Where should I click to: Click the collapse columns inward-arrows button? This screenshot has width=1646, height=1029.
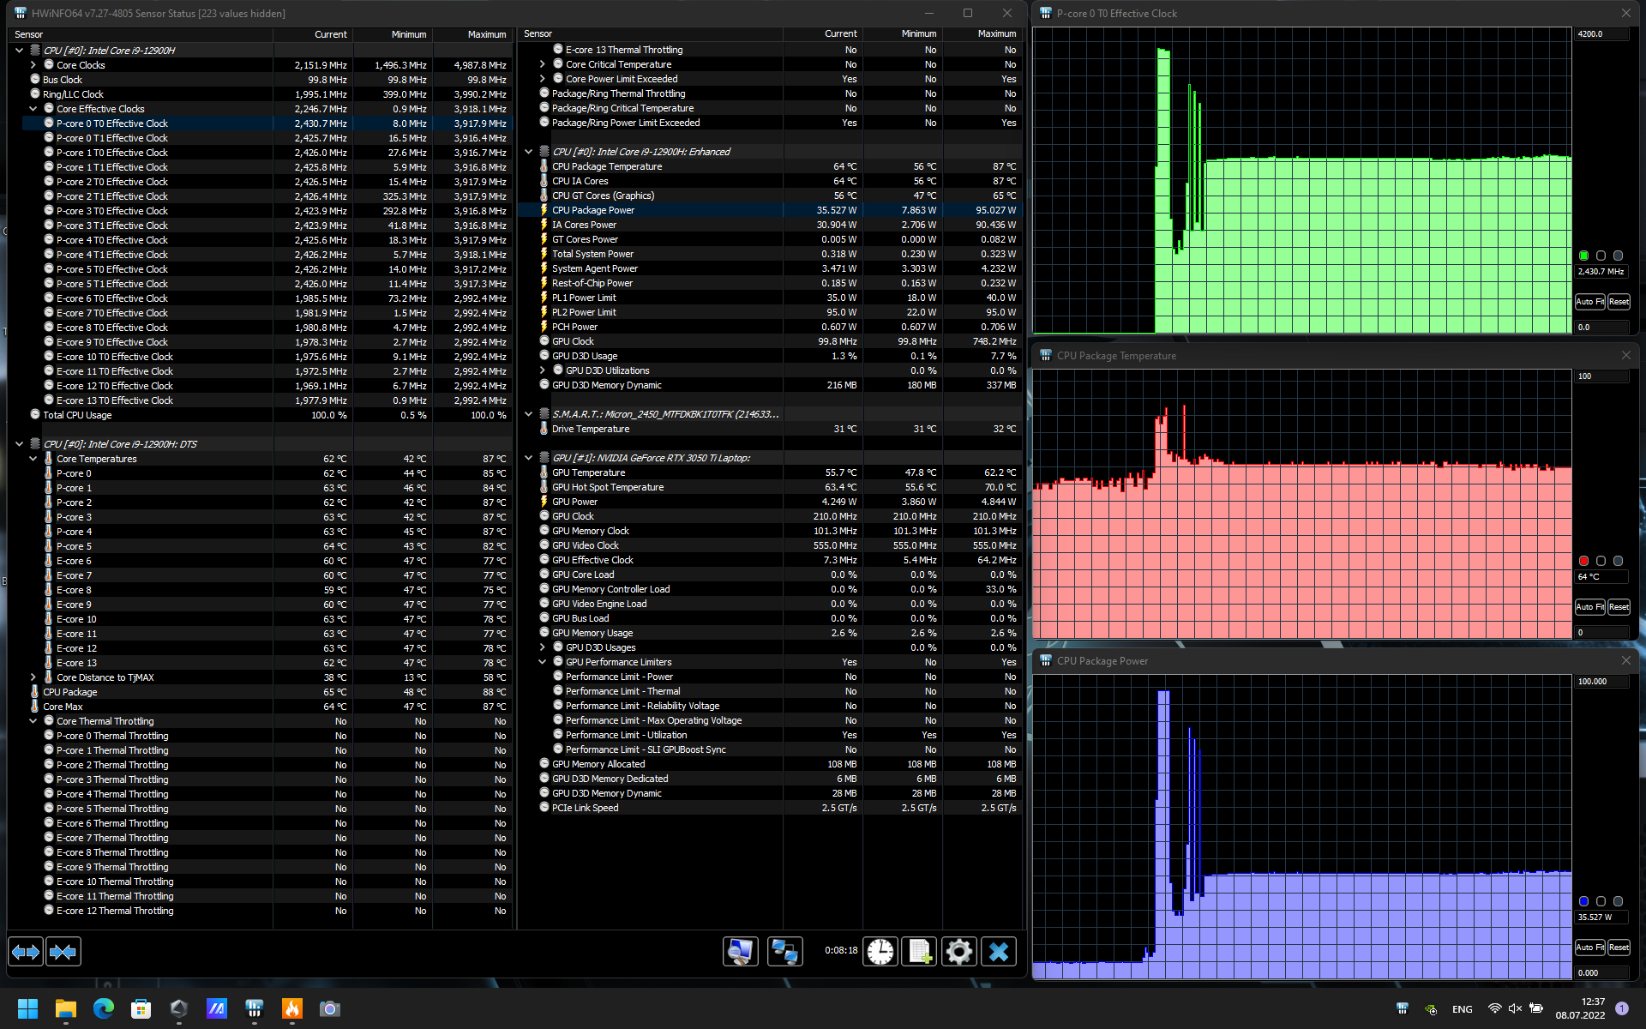pos(63,952)
